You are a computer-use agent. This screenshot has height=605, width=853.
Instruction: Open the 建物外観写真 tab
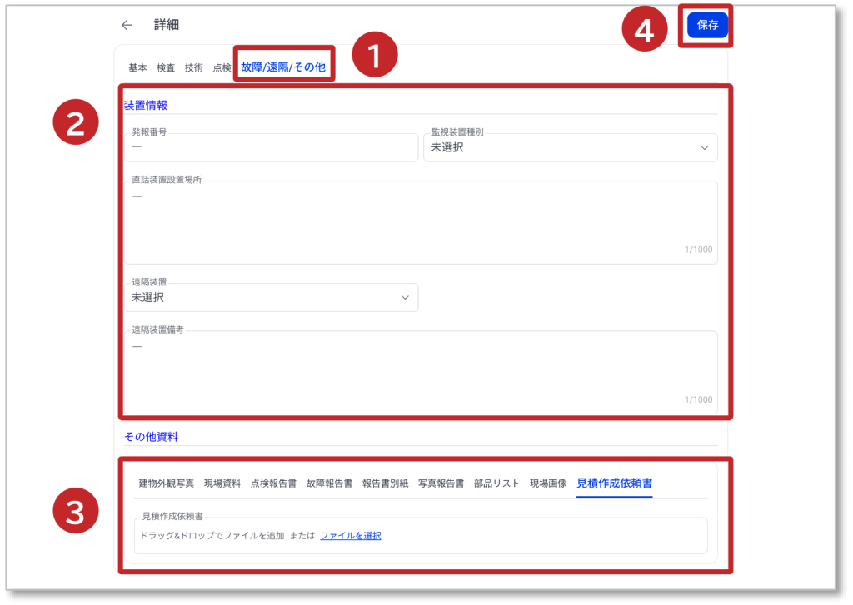(167, 484)
